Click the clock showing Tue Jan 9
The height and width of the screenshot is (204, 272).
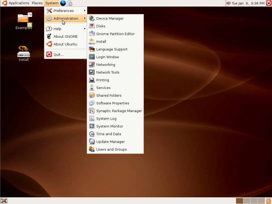coord(248,3)
